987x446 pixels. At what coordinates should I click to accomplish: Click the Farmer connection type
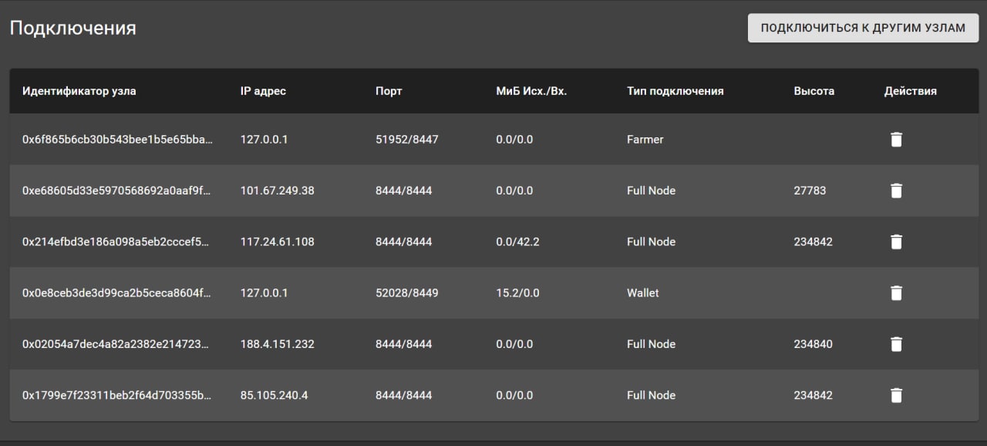(645, 140)
